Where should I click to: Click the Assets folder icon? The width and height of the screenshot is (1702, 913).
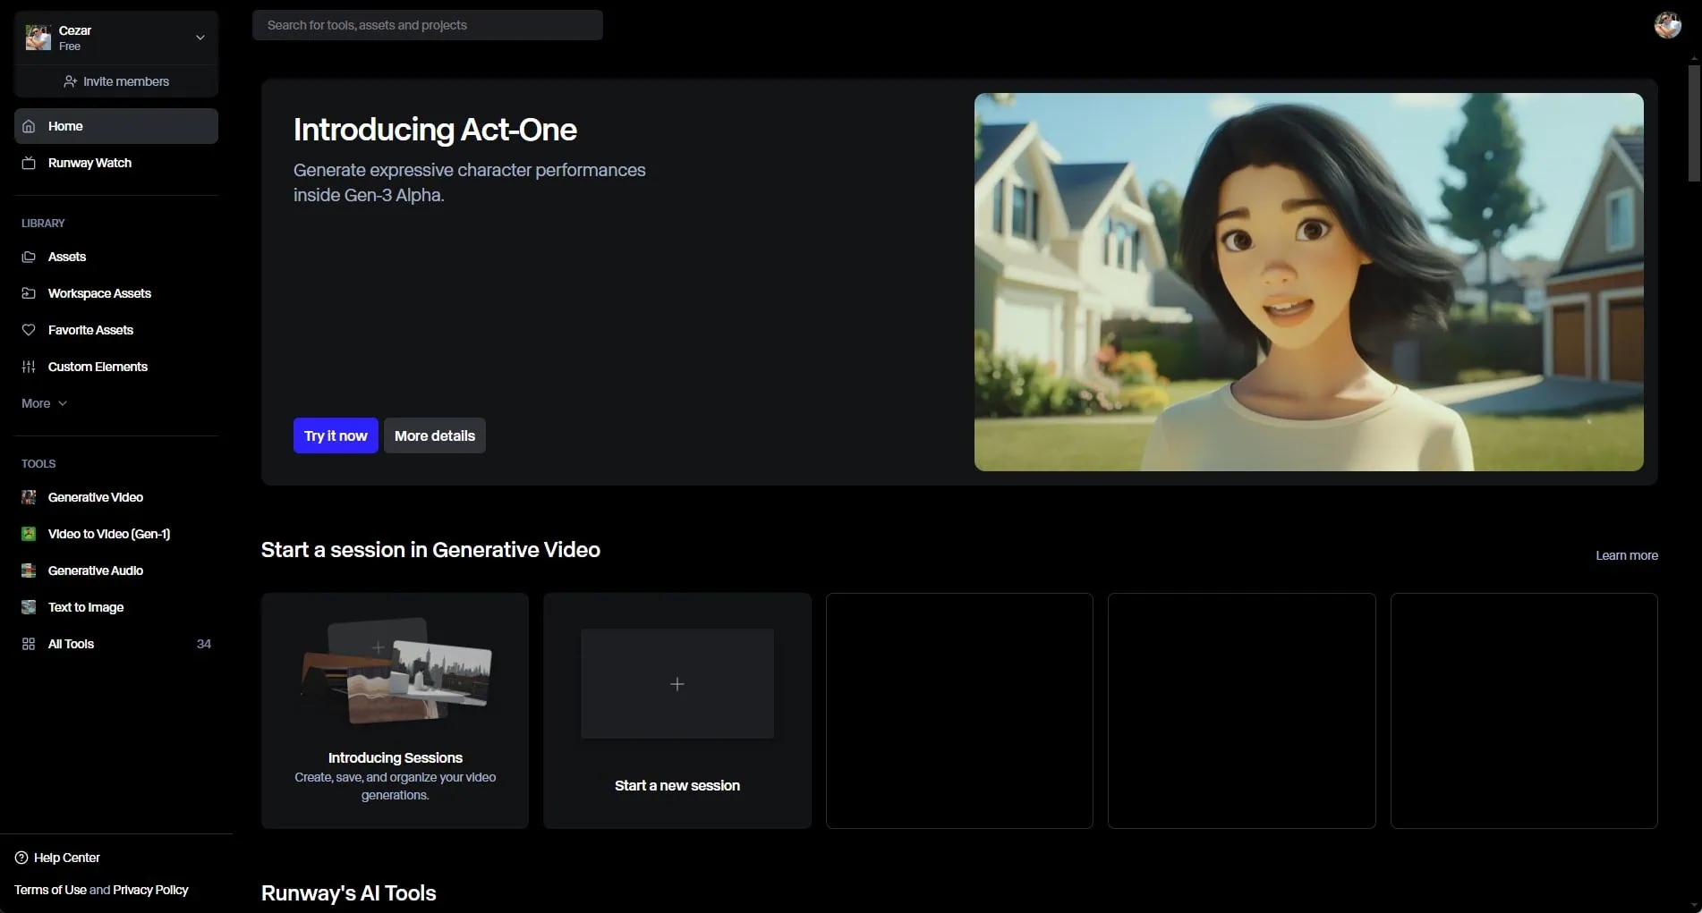tap(29, 257)
